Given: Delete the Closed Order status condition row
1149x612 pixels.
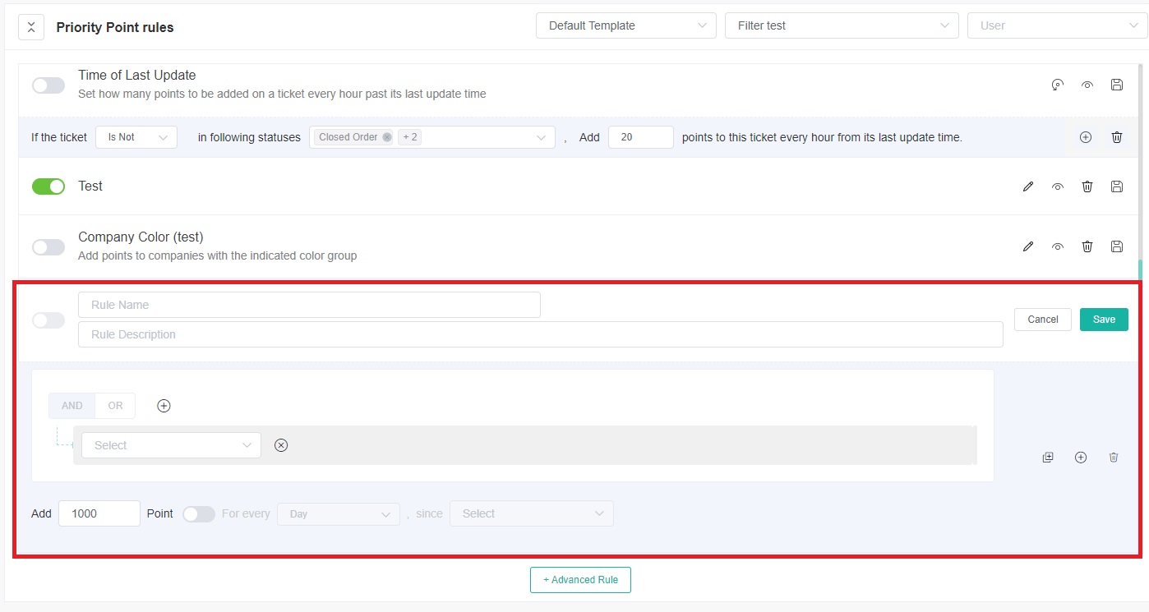Looking at the screenshot, I should [x=1116, y=137].
